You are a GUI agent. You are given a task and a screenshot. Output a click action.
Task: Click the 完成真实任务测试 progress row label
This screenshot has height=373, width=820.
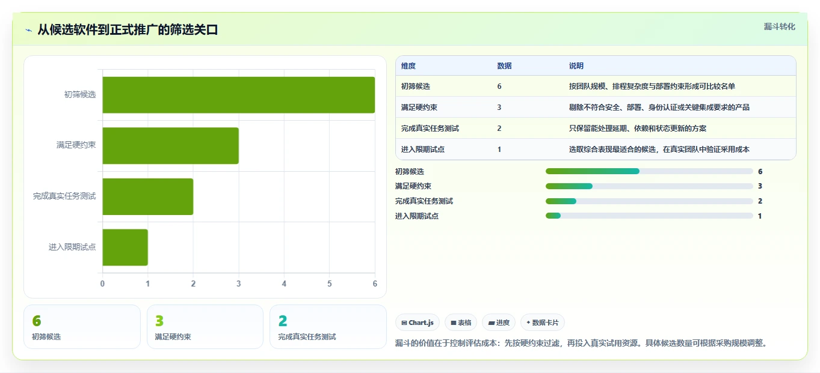point(424,201)
